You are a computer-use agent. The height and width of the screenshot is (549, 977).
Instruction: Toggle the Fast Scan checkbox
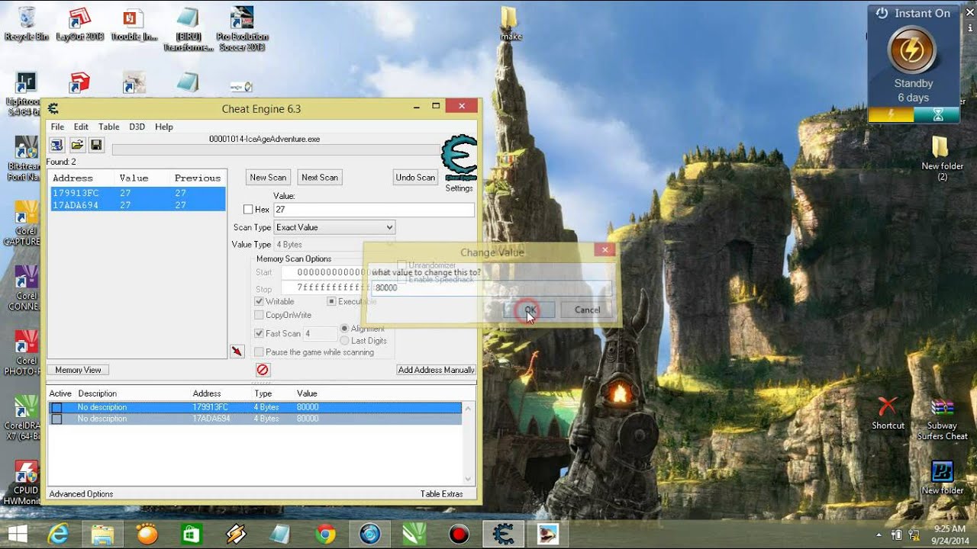tap(260, 333)
